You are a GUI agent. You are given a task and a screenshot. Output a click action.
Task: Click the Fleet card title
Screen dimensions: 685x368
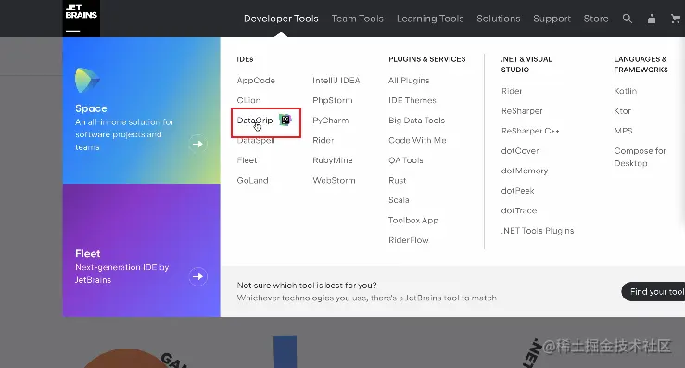[88, 253]
